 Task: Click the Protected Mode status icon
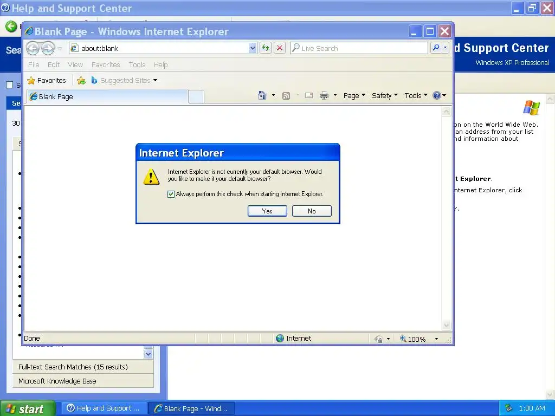point(378,339)
